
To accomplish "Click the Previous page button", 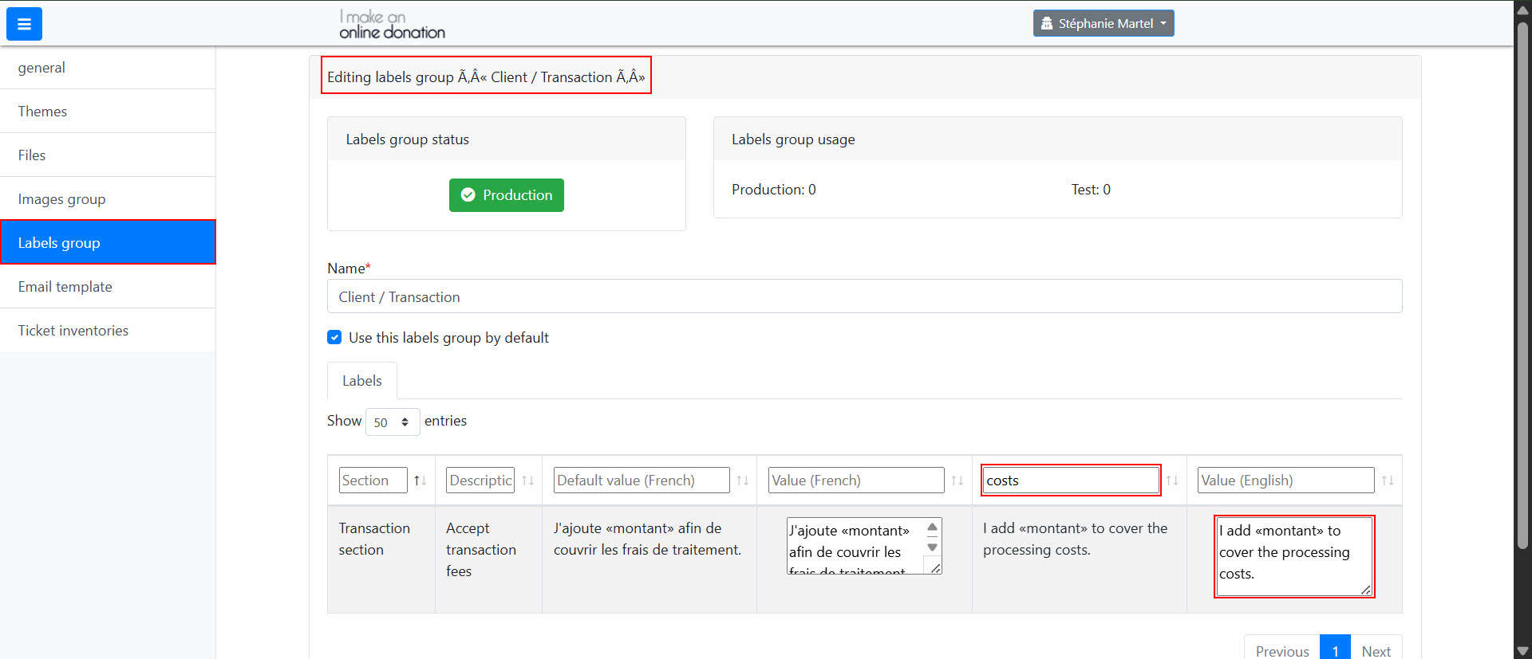I will coord(1281,650).
